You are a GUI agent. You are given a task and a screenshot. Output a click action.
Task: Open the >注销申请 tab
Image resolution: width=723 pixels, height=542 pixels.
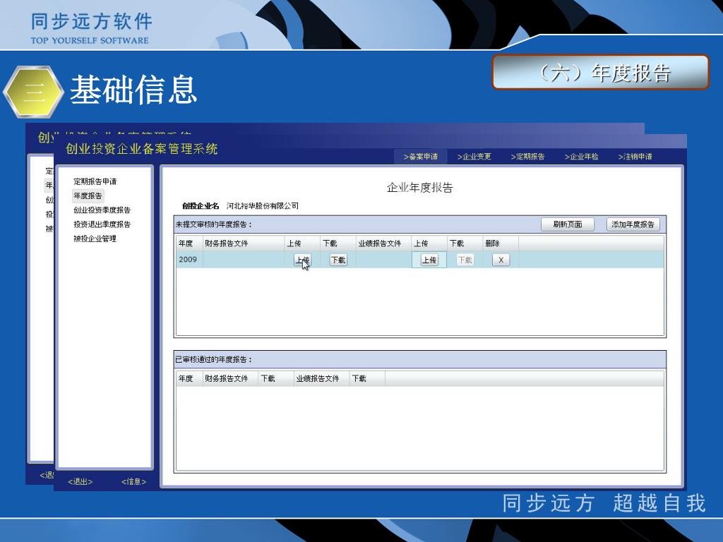(x=635, y=157)
